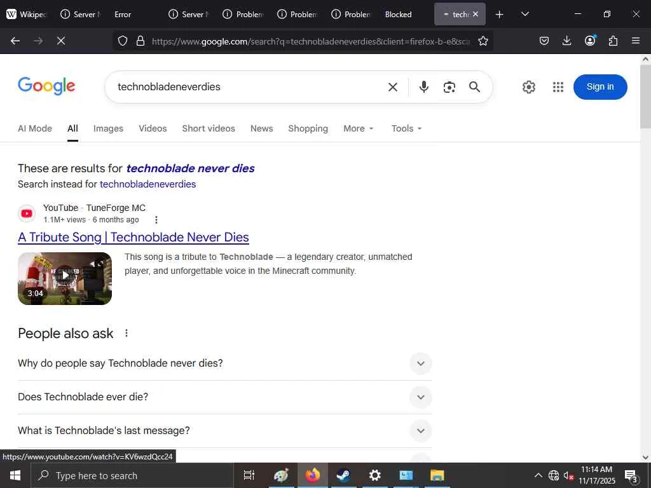
Task: Open the Firefox downloads panel
Action: 566,41
